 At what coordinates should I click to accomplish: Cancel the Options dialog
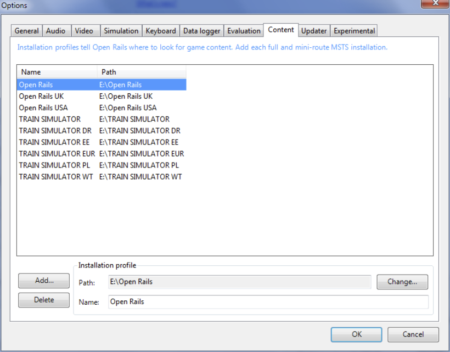[413, 334]
